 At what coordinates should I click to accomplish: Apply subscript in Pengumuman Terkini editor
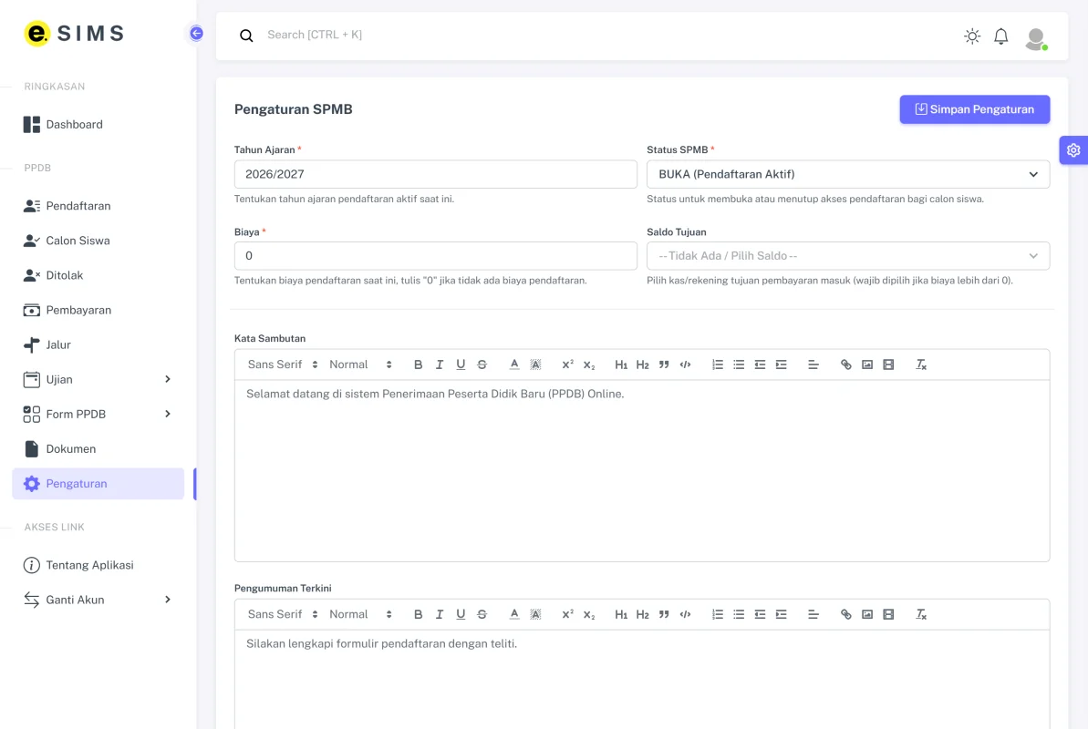tap(589, 614)
